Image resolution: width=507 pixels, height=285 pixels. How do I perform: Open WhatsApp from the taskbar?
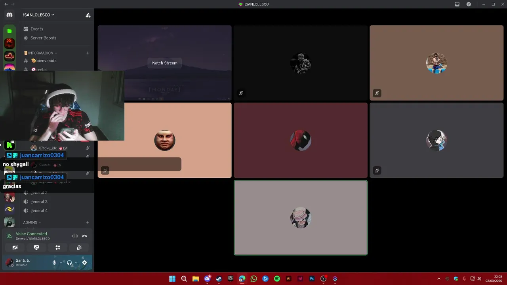pos(253,279)
